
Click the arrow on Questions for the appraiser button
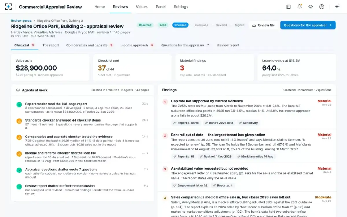[330, 25]
